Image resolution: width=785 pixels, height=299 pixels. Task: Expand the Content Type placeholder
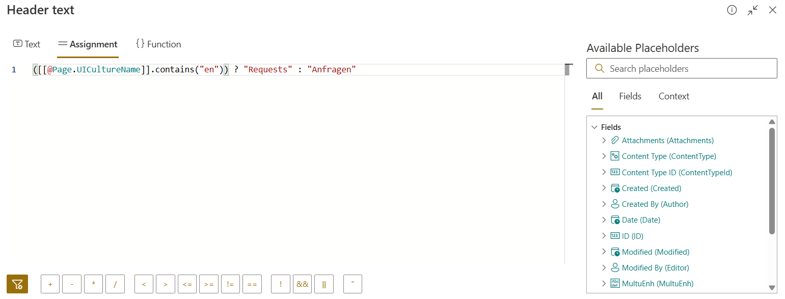tap(603, 156)
